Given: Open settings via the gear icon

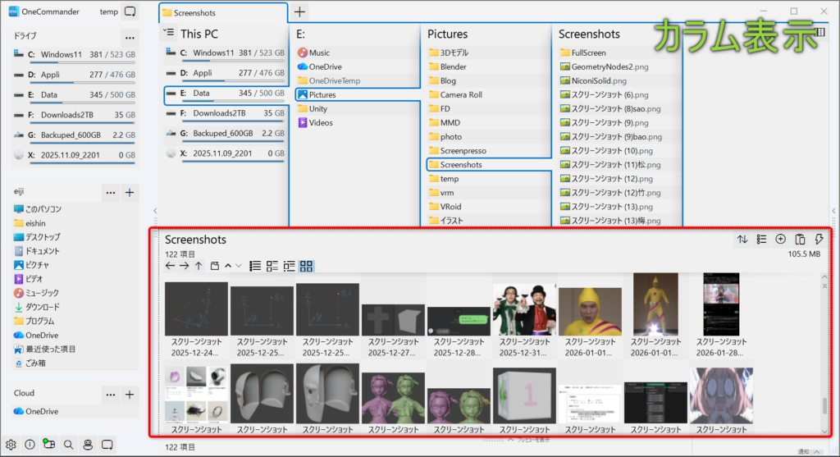Looking at the screenshot, I should (x=11, y=445).
